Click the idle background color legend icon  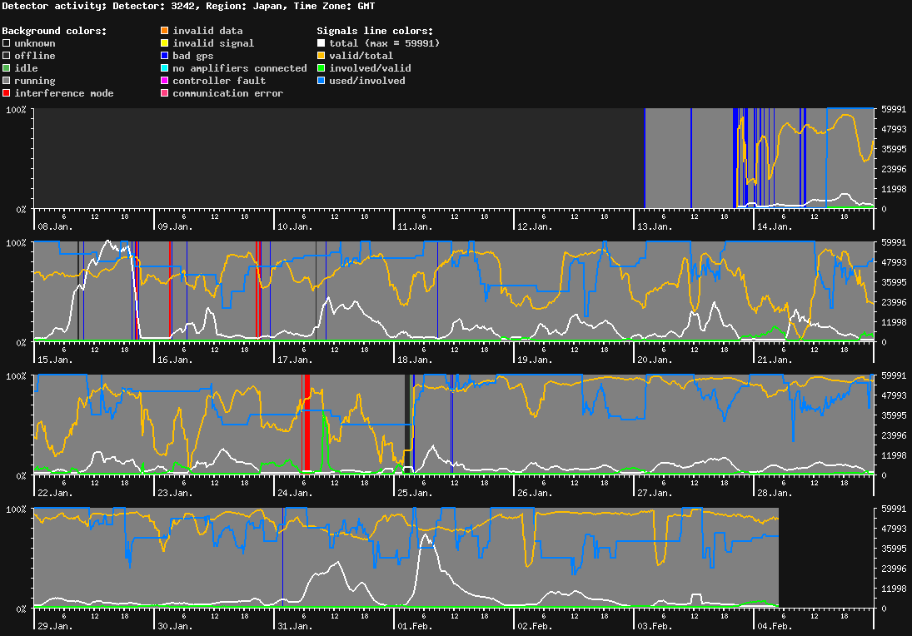coord(6,68)
